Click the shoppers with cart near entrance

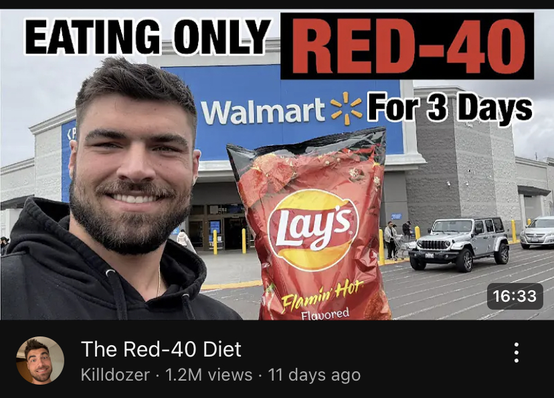[x=397, y=240]
